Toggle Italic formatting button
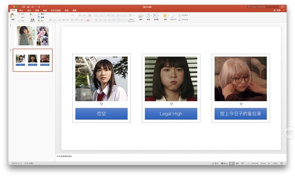 [55, 20]
